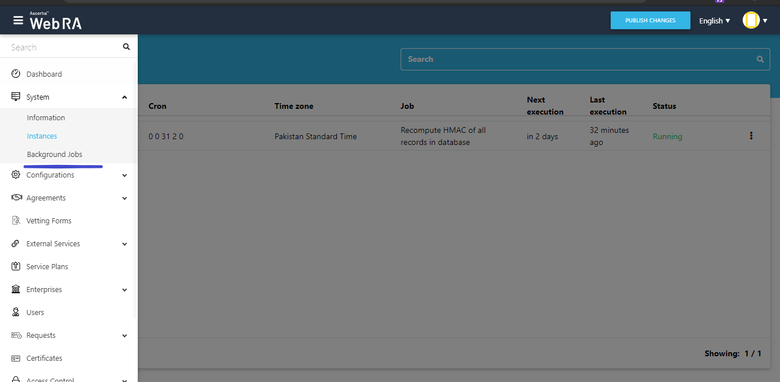Image resolution: width=780 pixels, height=382 pixels.
Task: Open the user profile avatar menu
Action: coord(754,21)
